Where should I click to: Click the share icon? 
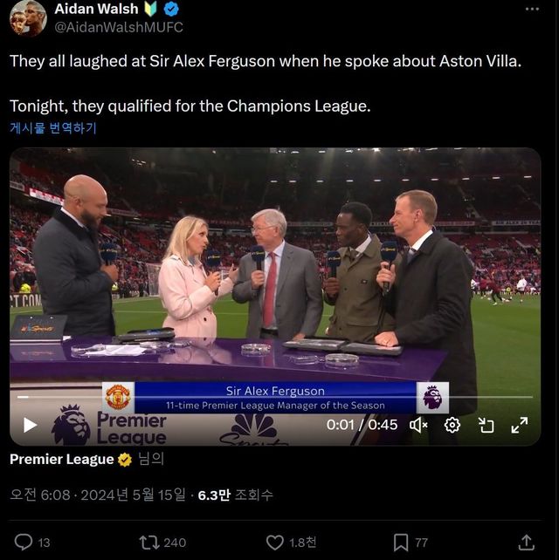point(526,542)
